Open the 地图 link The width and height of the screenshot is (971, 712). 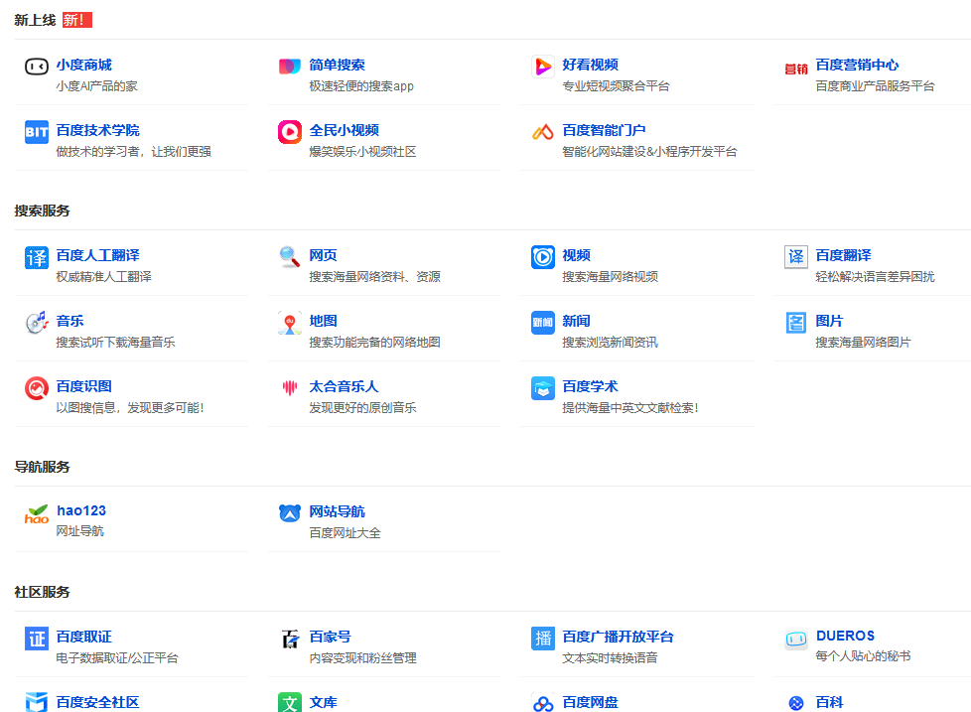coord(323,322)
